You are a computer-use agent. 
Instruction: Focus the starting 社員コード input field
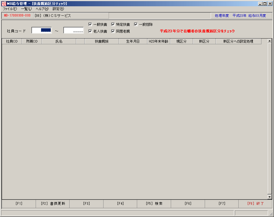click(x=42, y=31)
